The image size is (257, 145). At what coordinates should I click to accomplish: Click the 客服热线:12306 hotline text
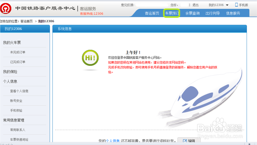92,14
